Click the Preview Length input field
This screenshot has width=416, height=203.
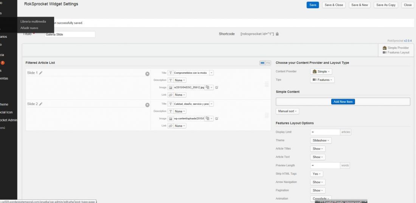[325, 165]
